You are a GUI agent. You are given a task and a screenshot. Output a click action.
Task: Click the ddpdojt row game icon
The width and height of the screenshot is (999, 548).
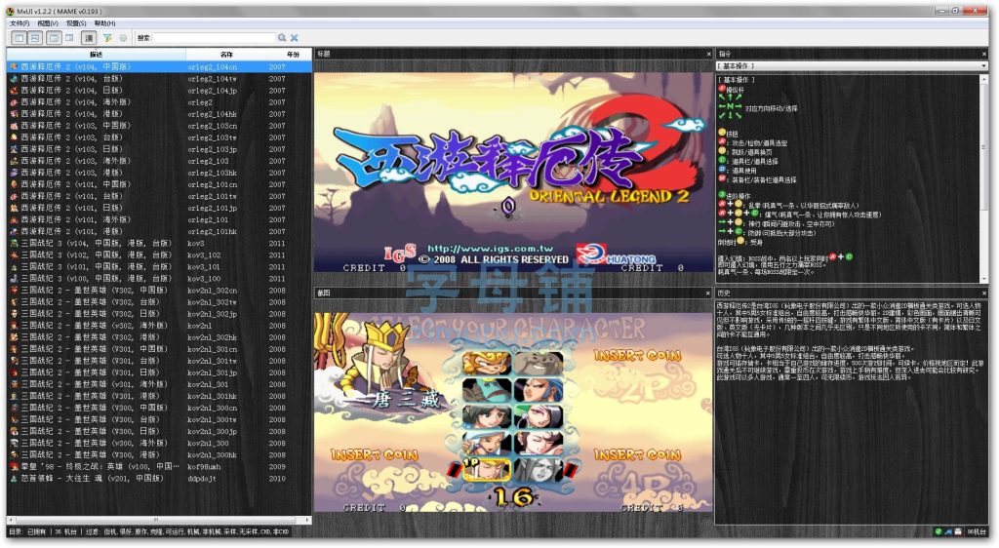[x=14, y=478]
